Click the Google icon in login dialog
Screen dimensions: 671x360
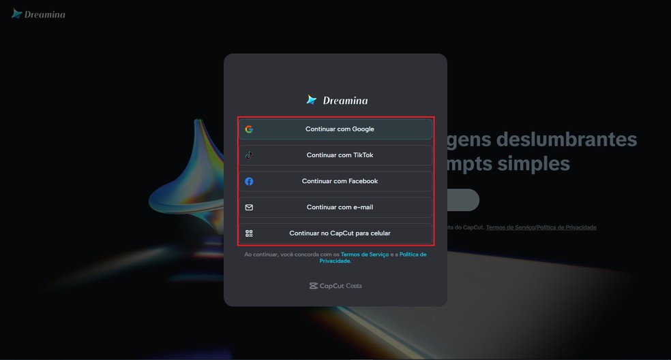[x=249, y=129]
